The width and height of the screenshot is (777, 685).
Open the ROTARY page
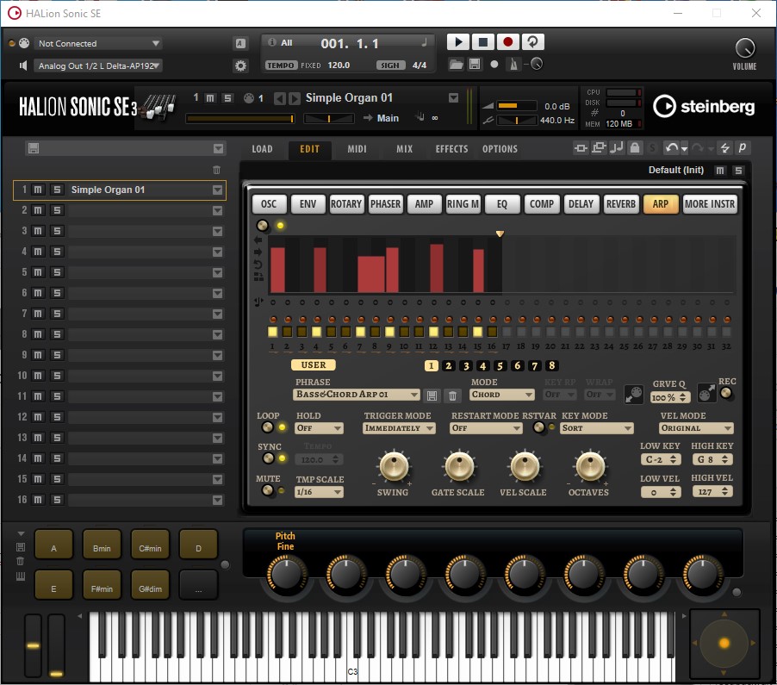[346, 204]
